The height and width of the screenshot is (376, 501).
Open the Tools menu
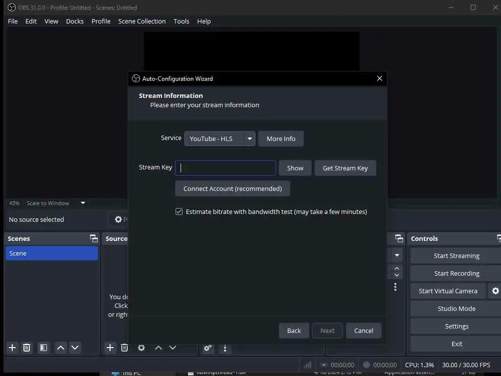point(181,21)
